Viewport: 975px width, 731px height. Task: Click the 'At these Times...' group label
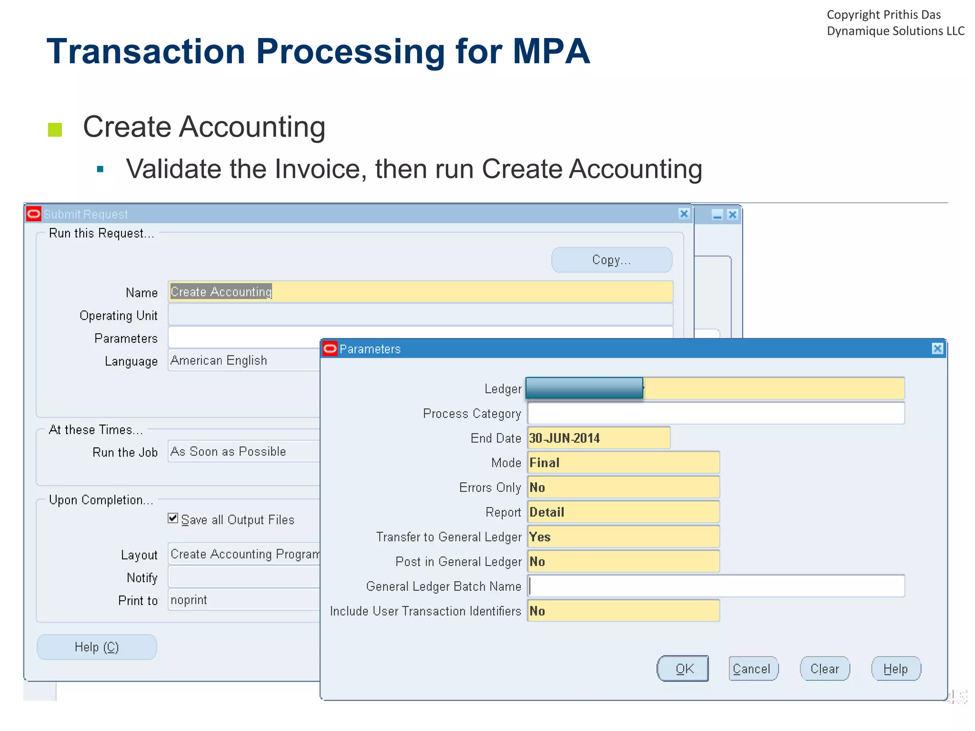coord(96,430)
